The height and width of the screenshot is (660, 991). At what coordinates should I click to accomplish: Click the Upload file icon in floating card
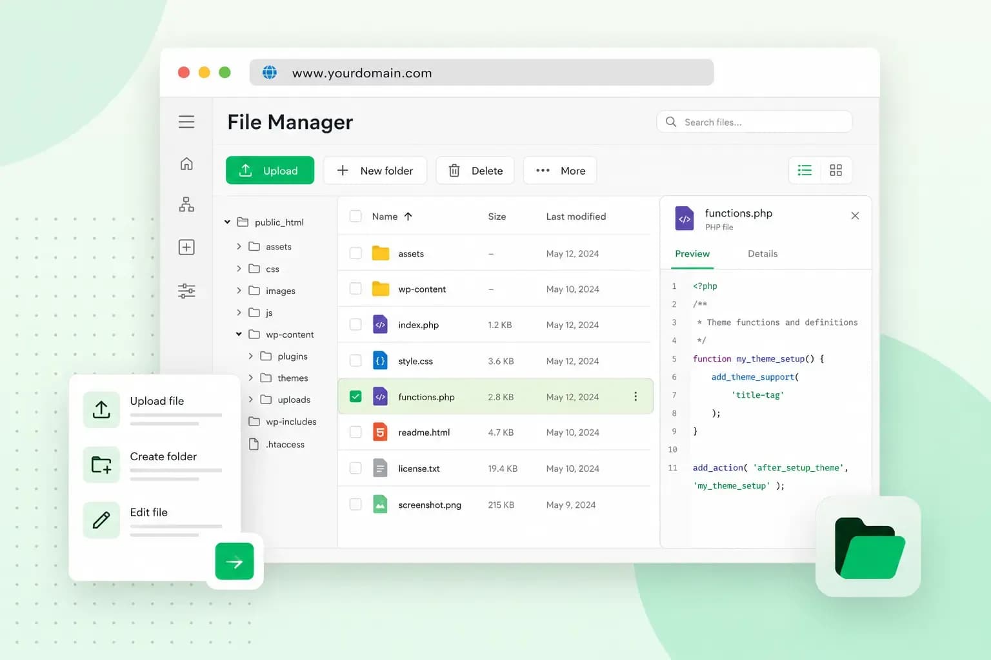(x=101, y=409)
